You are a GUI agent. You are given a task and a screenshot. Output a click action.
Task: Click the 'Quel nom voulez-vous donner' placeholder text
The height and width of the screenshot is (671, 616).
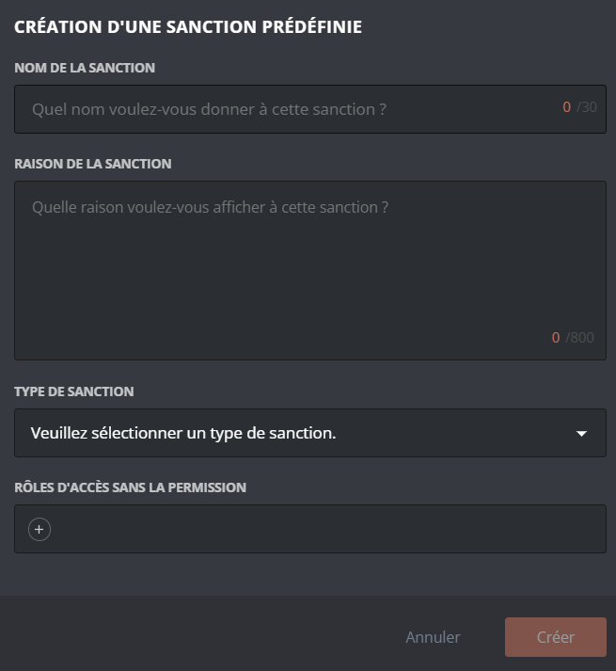(x=209, y=109)
